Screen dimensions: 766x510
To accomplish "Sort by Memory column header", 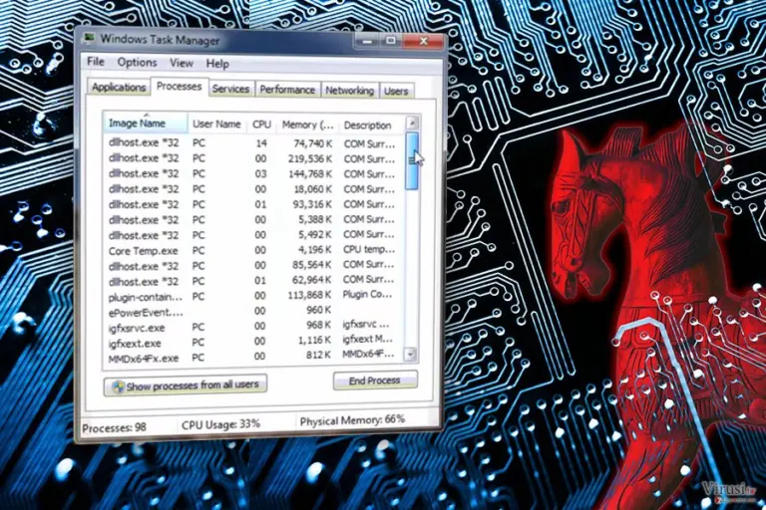I will pos(308,125).
